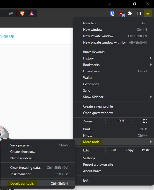
Task: Follow the Sign Up link
Action: [7, 36]
